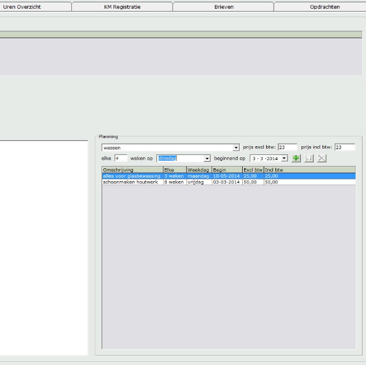Focus the 'elke' weeks number field
This screenshot has height=365, width=366.
pyautogui.click(x=120, y=158)
